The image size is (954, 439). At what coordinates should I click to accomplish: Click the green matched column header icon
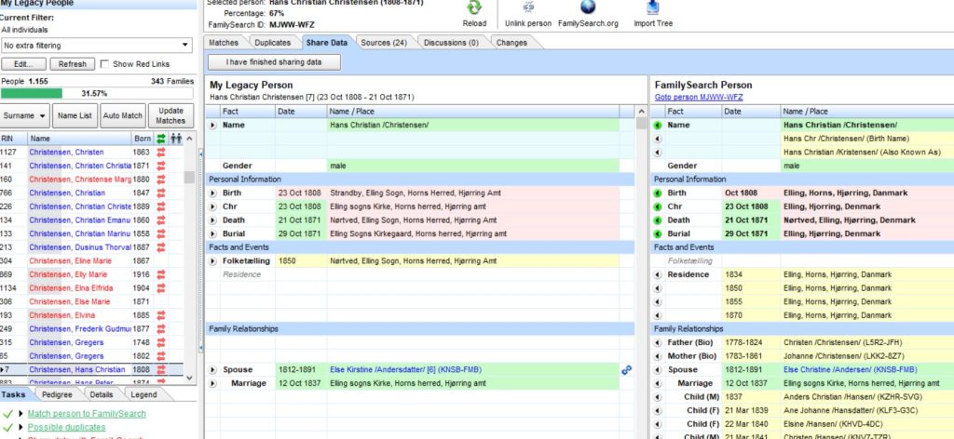coord(161,139)
